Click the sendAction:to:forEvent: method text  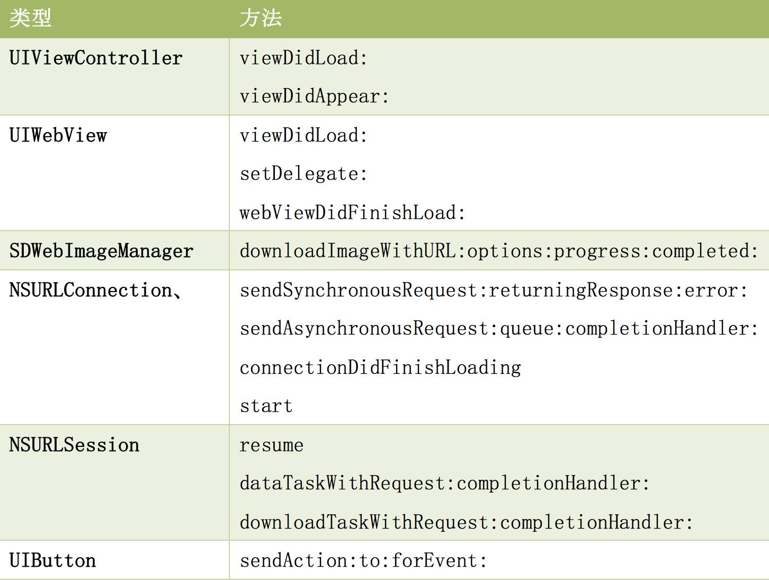pos(363,560)
